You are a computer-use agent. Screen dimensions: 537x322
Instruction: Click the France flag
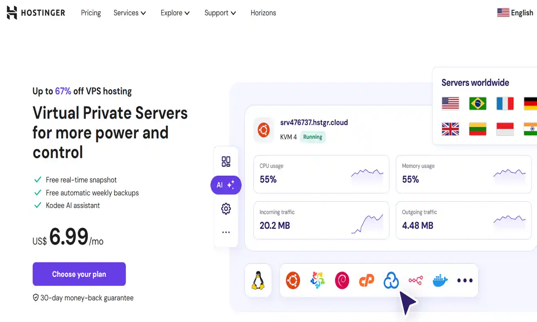click(505, 104)
